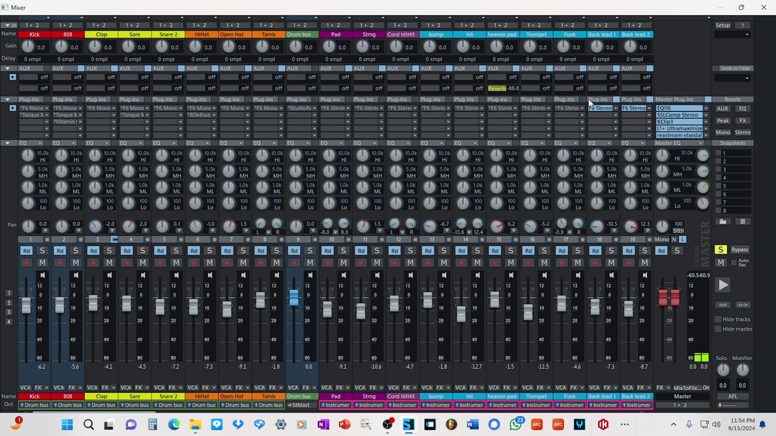Toggle the yellow global Solo button
Screen dimensions: 776x436
point(720,249)
